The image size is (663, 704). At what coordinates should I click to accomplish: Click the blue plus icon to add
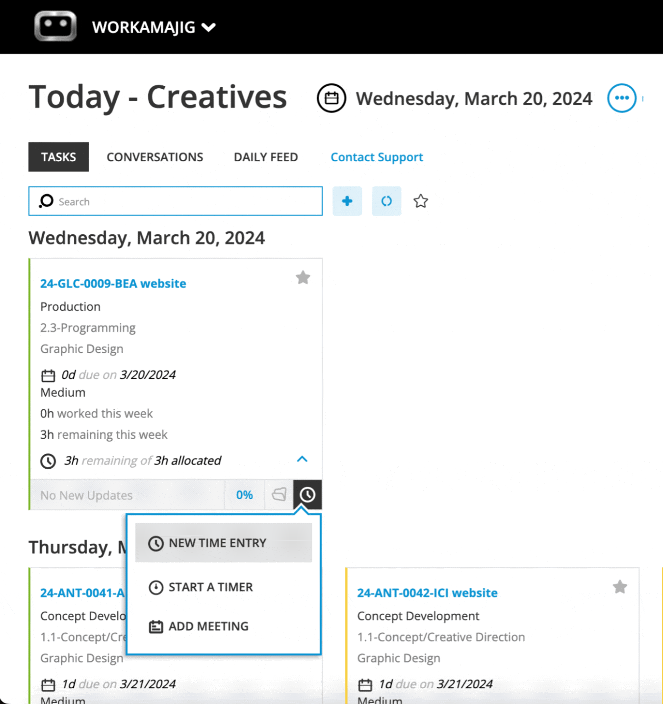point(347,201)
